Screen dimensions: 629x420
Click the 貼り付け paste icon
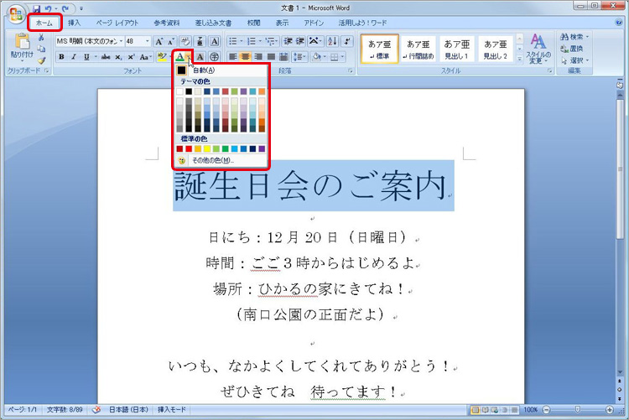point(22,42)
